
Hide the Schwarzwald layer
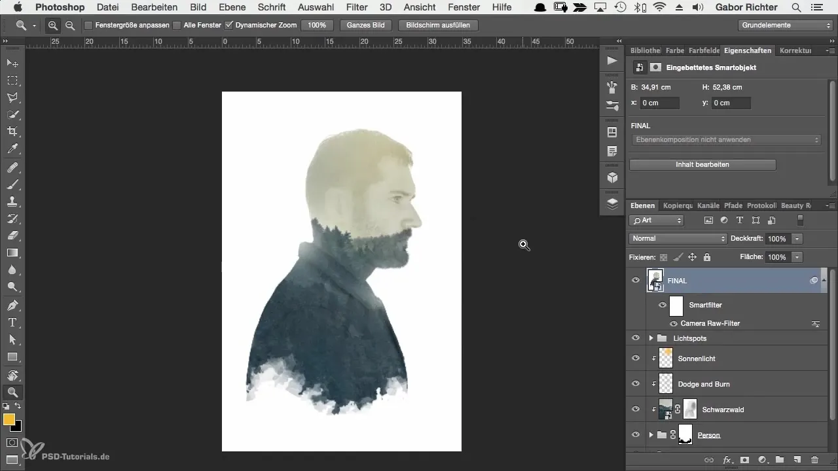tap(635, 410)
